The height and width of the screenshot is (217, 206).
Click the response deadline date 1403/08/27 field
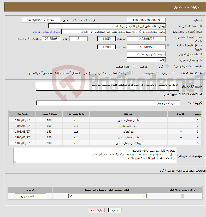pos(146,39)
